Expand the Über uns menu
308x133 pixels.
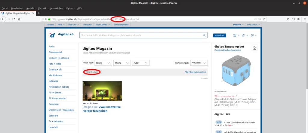click(x=74, y=25)
